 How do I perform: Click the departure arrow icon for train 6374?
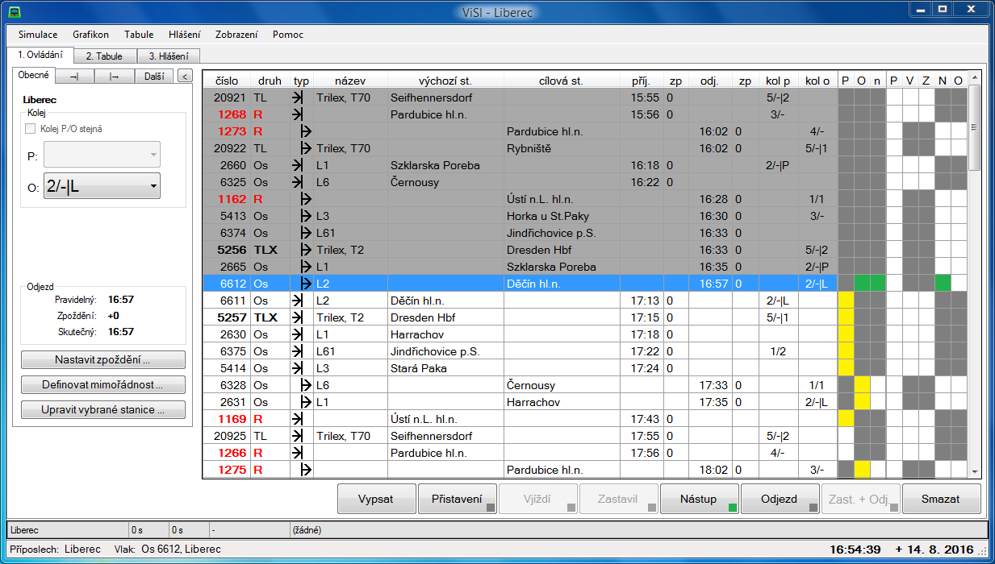(305, 233)
